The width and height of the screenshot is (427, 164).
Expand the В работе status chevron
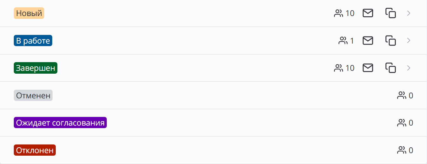pos(409,40)
